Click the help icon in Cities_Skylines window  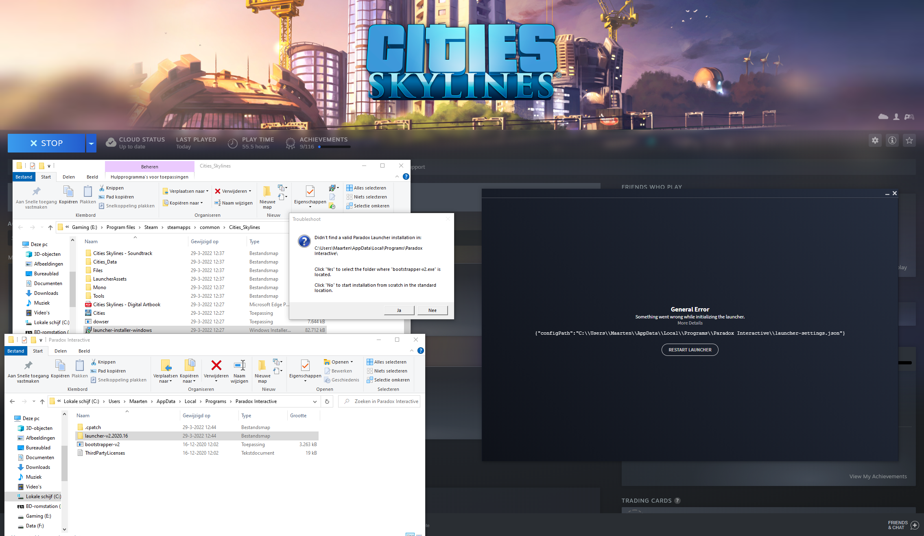pyautogui.click(x=406, y=176)
